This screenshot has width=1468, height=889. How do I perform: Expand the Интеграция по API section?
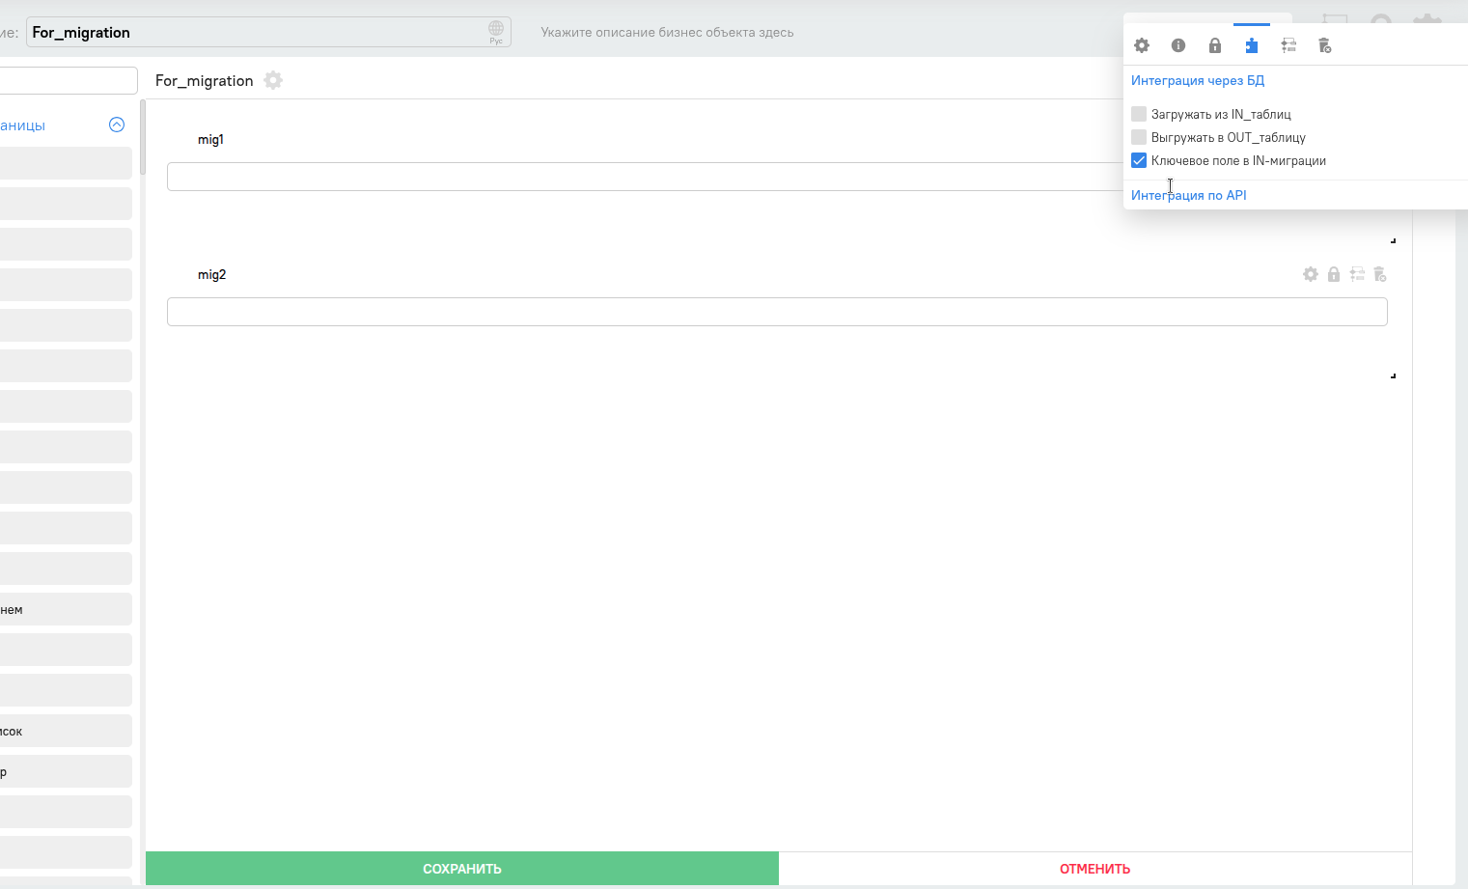click(1189, 195)
